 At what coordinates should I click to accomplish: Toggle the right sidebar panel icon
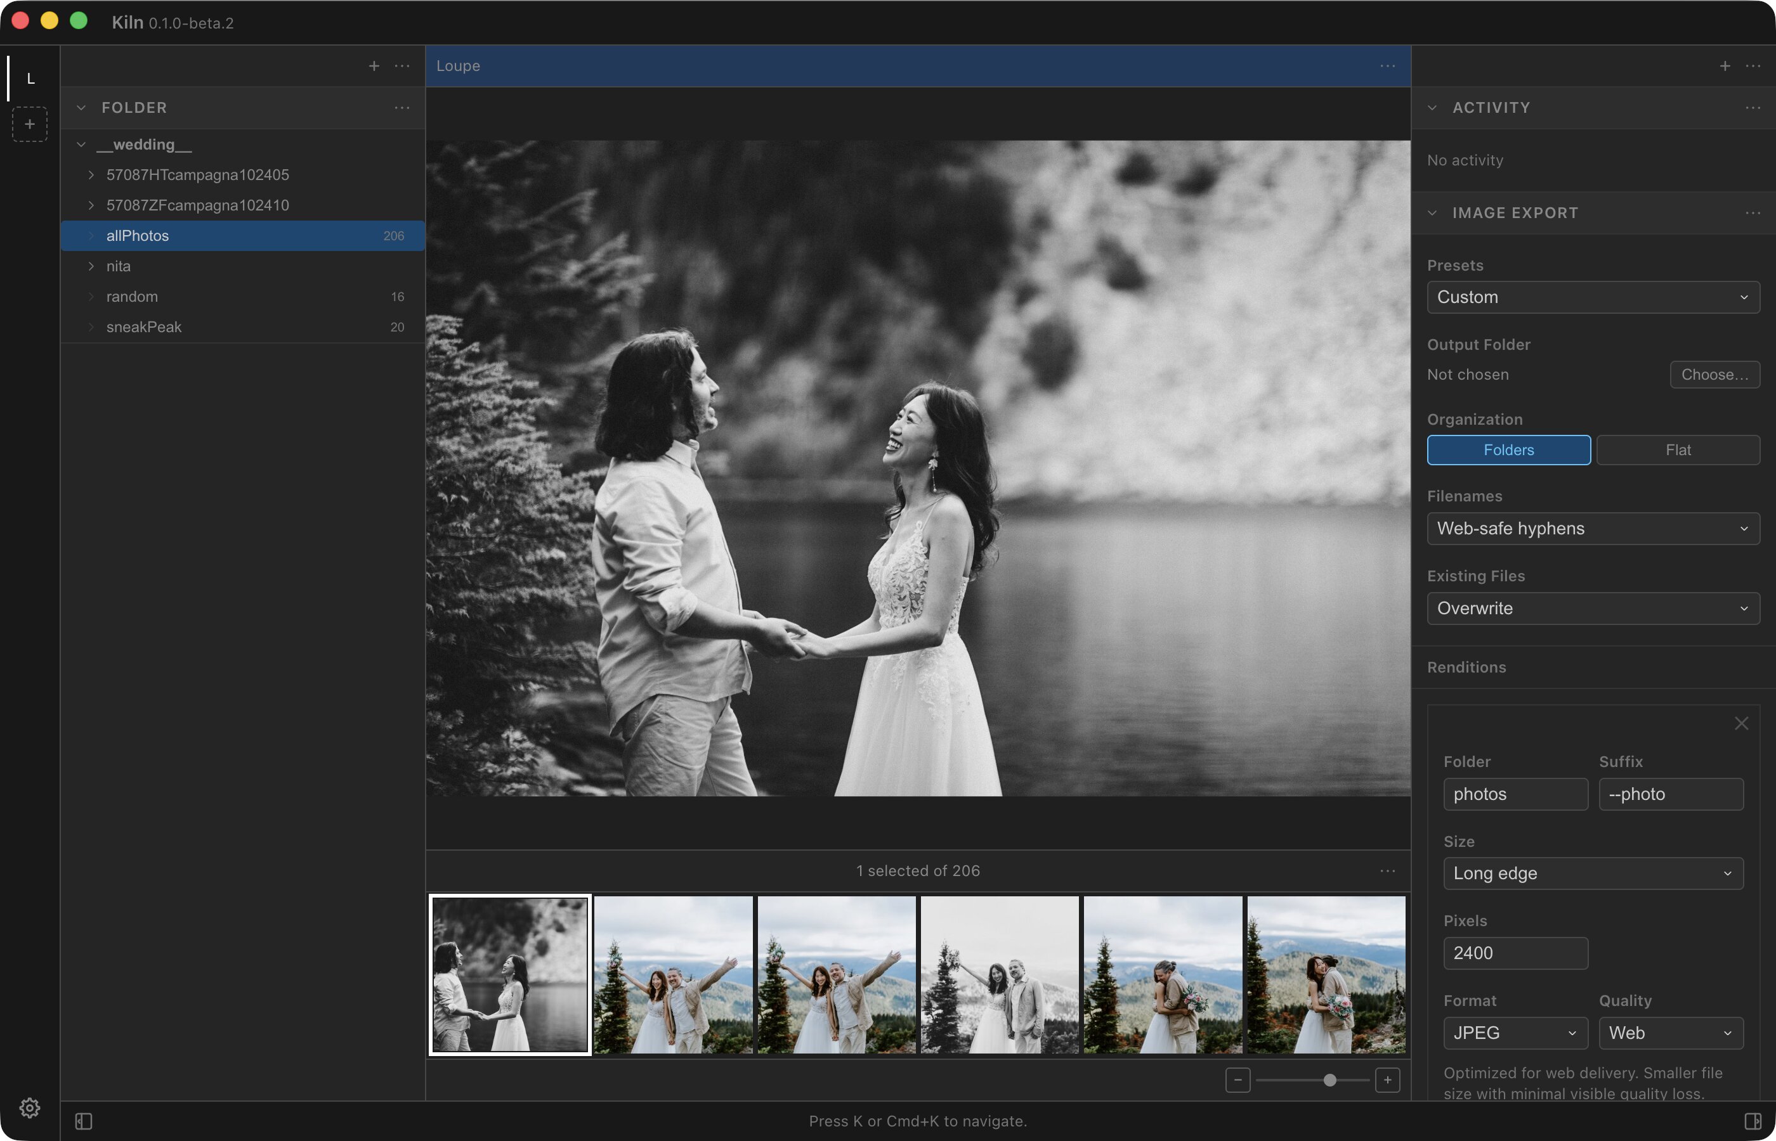pyautogui.click(x=1753, y=1121)
